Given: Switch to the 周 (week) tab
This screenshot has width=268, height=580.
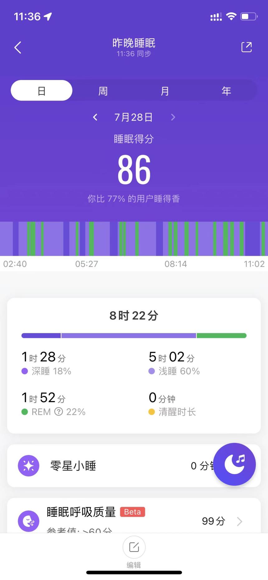Looking at the screenshot, I should (x=103, y=91).
